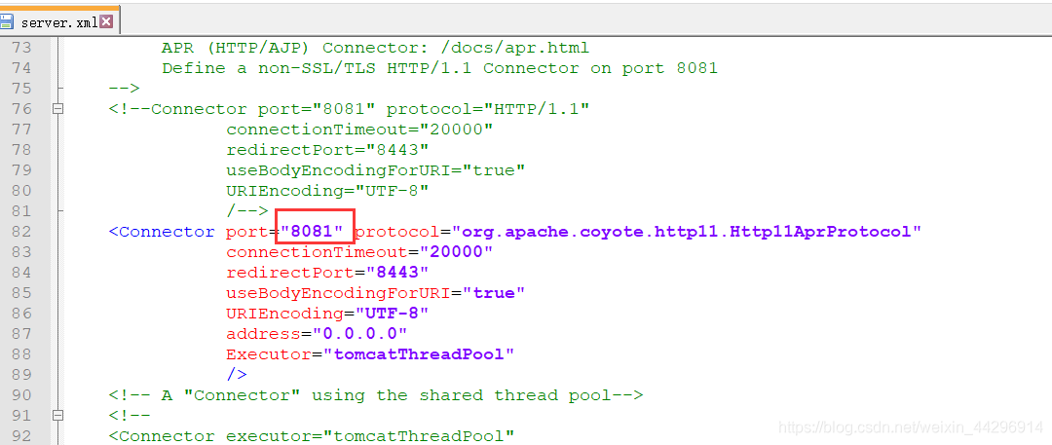Click protocol="HTTP/1.1" on line 76
1052x445 pixels.
pyautogui.click(x=488, y=109)
